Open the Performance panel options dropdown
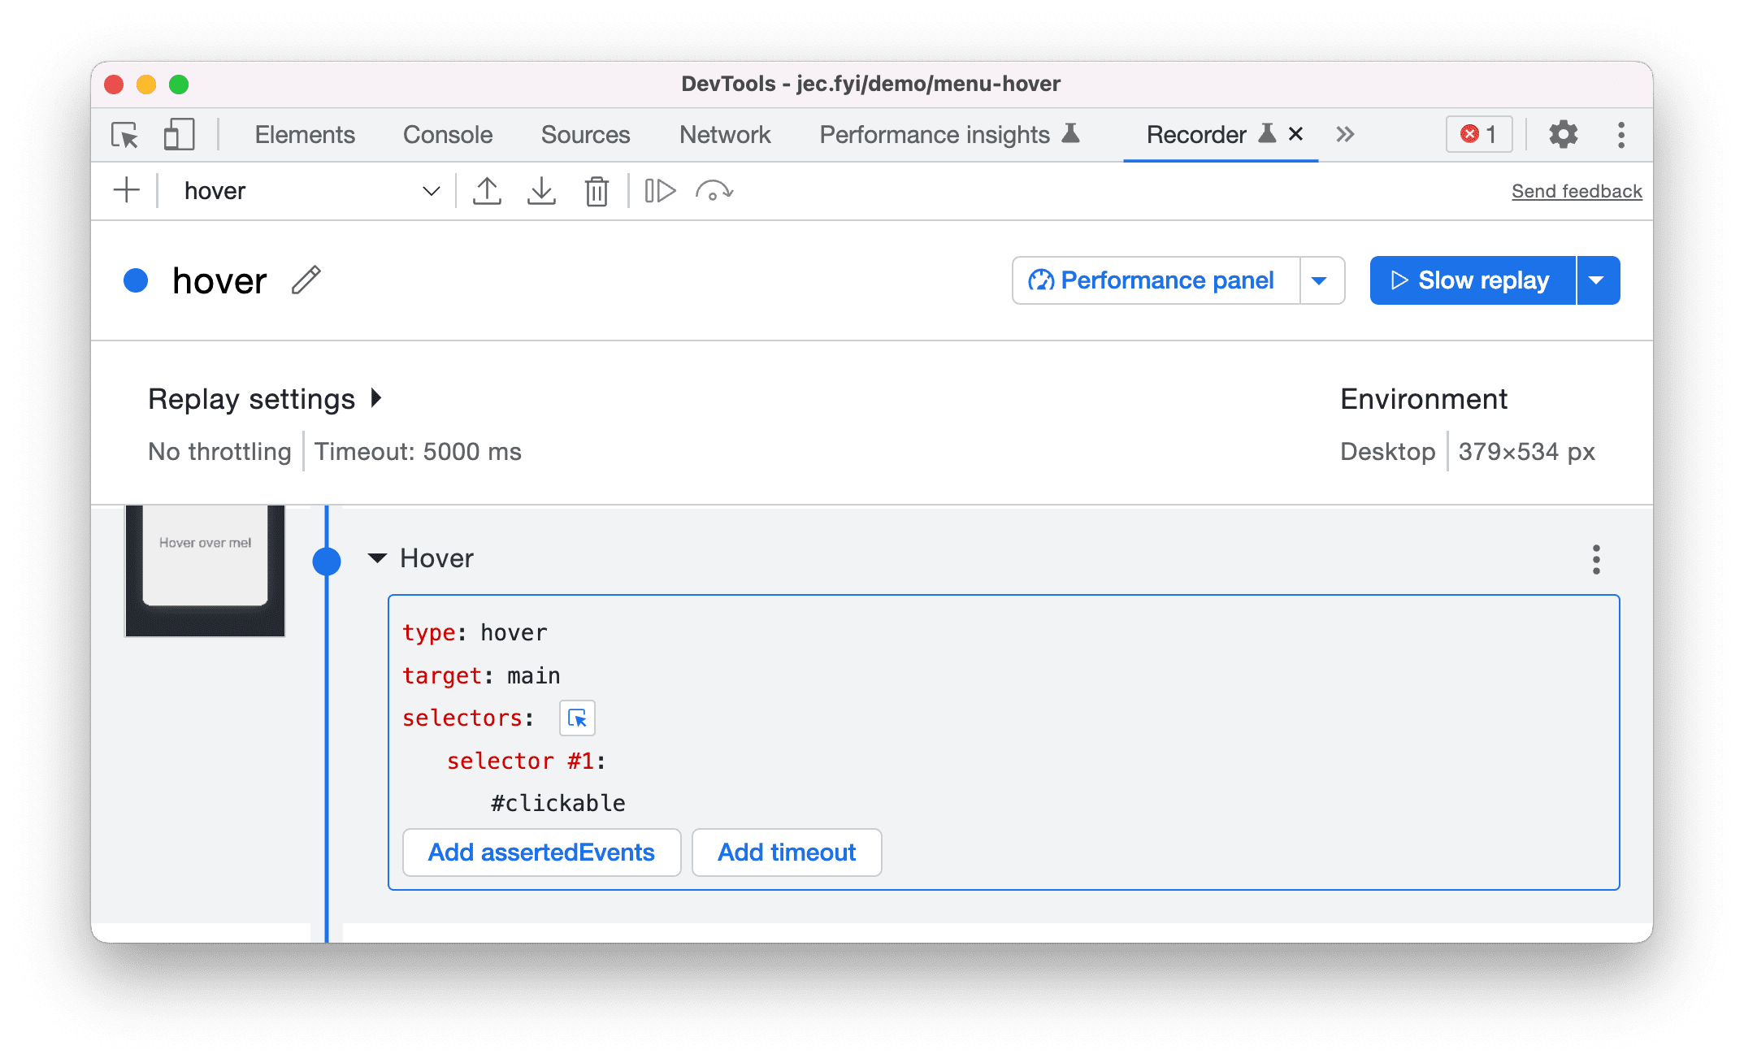 (x=1323, y=280)
